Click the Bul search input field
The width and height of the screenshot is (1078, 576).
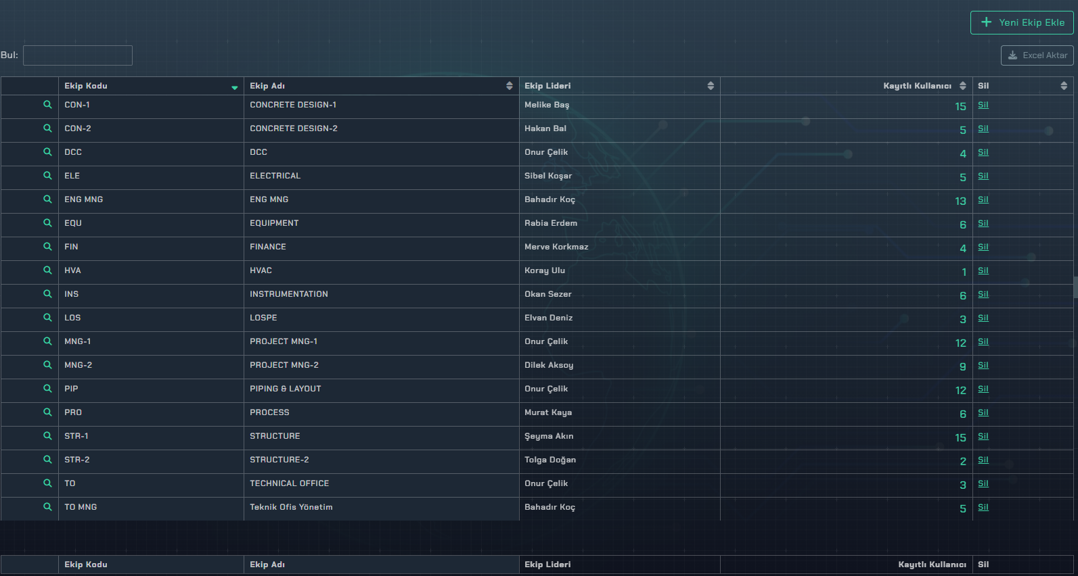pyautogui.click(x=78, y=55)
